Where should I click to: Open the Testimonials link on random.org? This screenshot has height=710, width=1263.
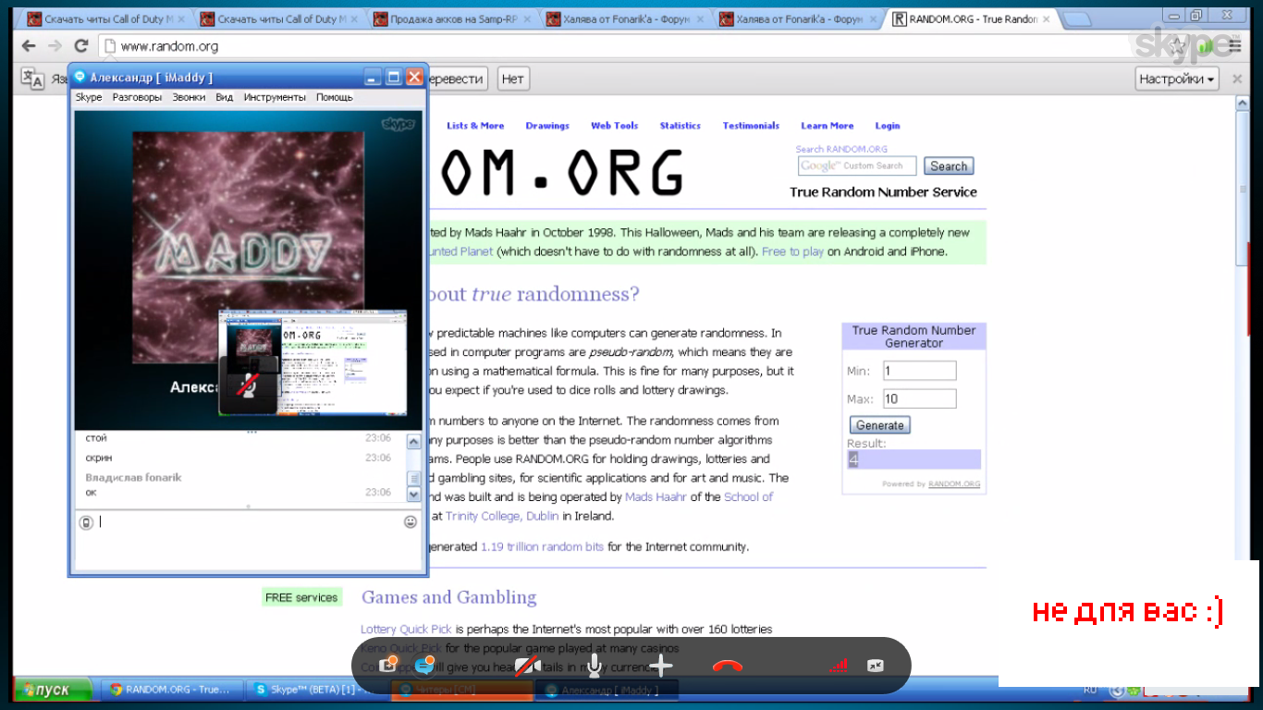[751, 126]
